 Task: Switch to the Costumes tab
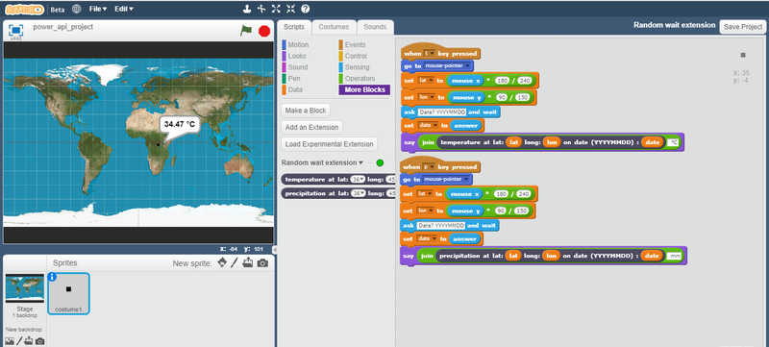click(x=334, y=27)
